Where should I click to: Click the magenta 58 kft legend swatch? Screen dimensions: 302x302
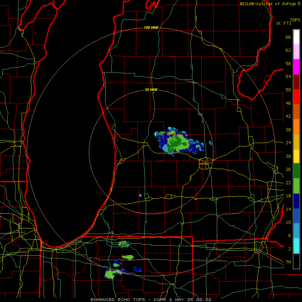[x=296, y=67]
